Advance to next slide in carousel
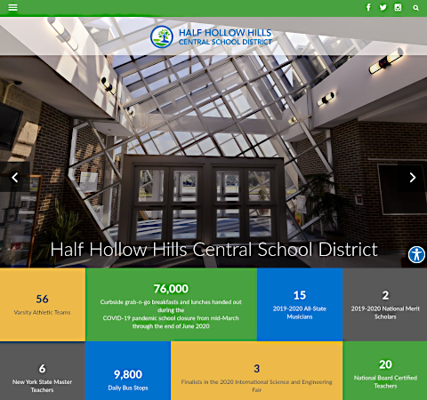The image size is (427, 400). (413, 177)
